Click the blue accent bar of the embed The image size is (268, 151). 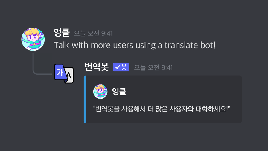(x=85, y=99)
